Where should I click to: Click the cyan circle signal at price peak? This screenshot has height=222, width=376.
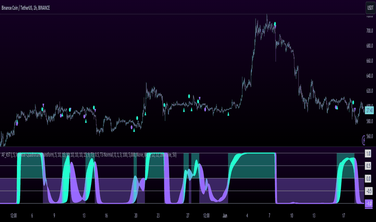[275, 23]
